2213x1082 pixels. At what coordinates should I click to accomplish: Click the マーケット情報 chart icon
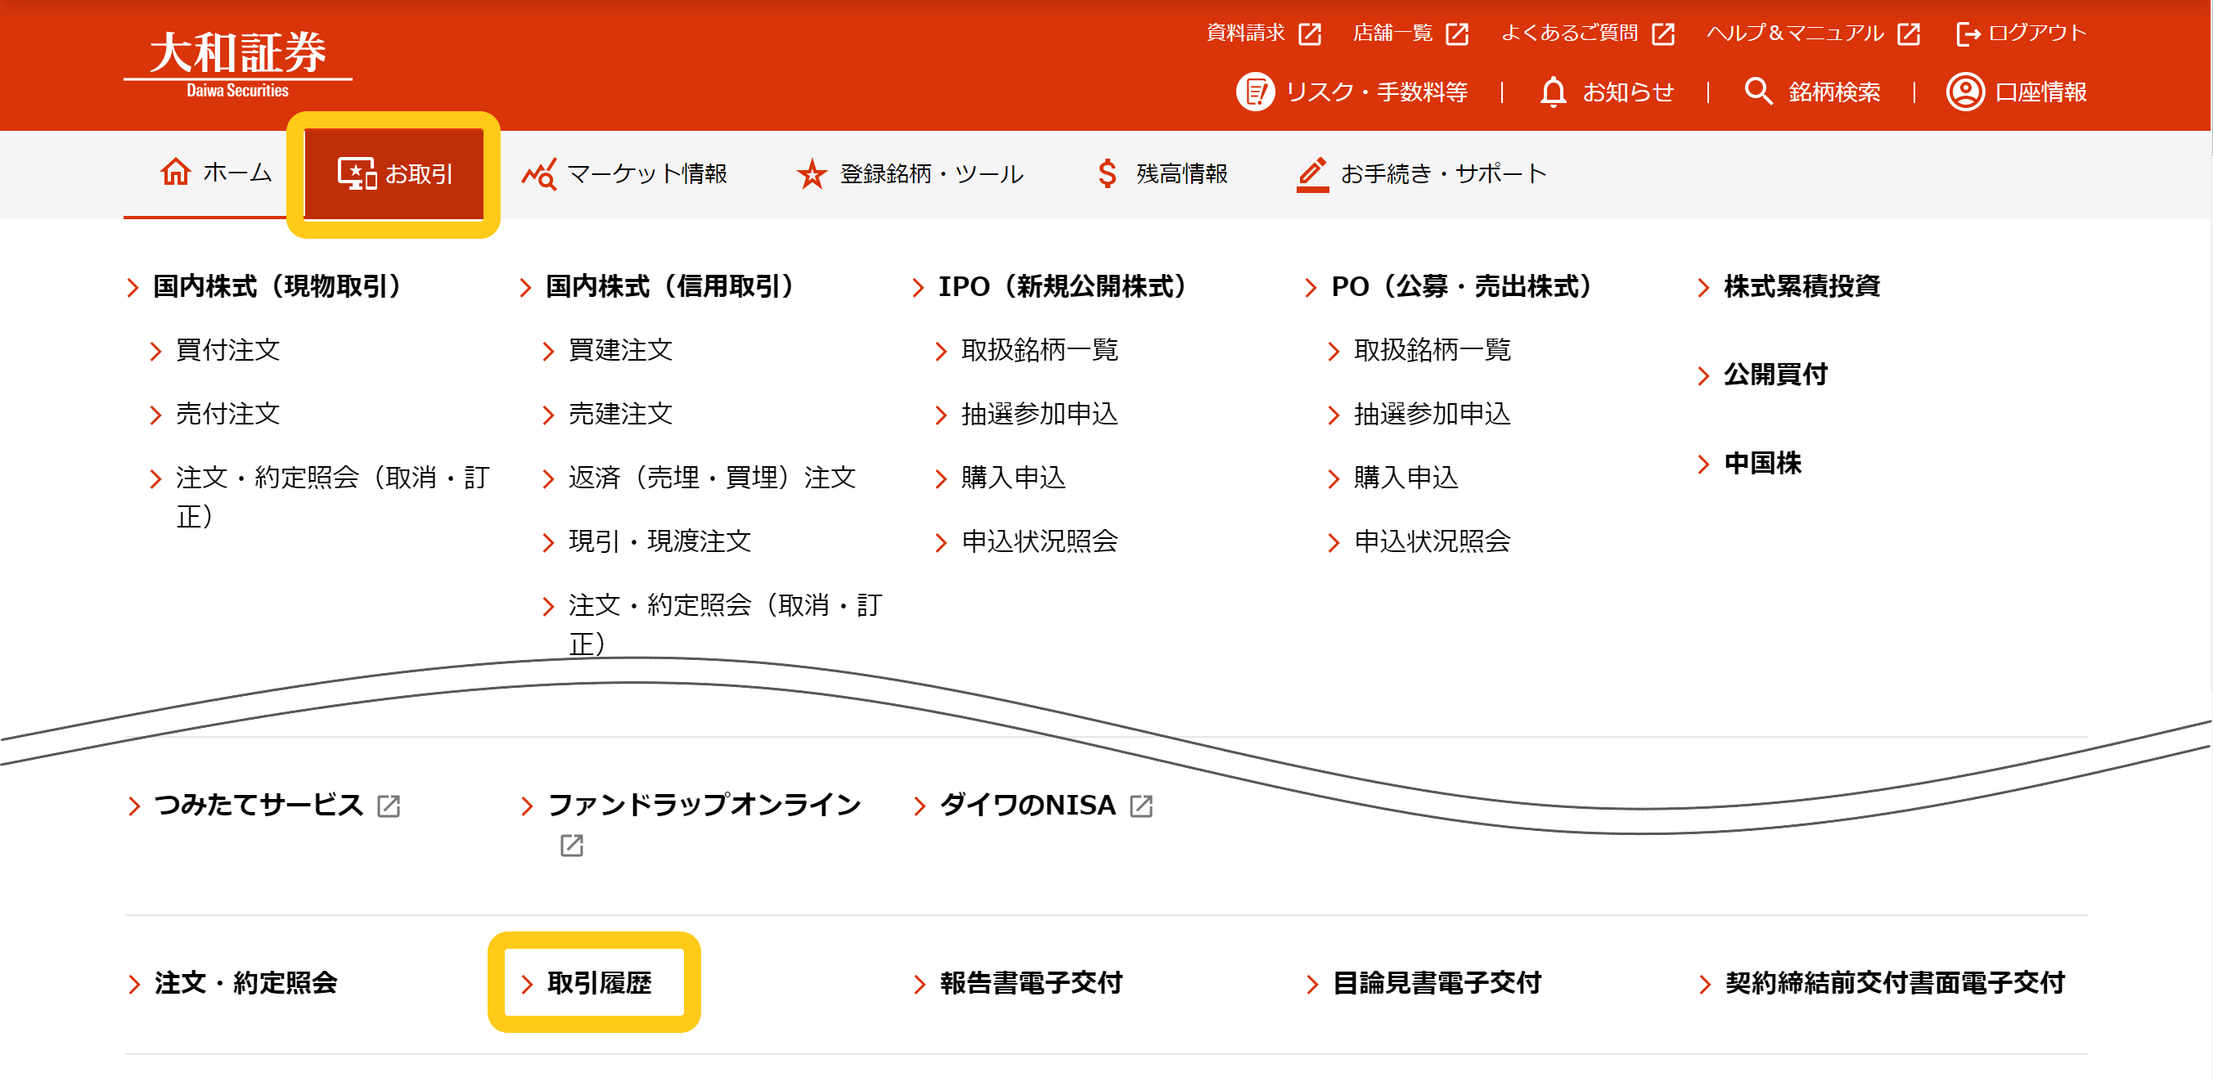[539, 173]
